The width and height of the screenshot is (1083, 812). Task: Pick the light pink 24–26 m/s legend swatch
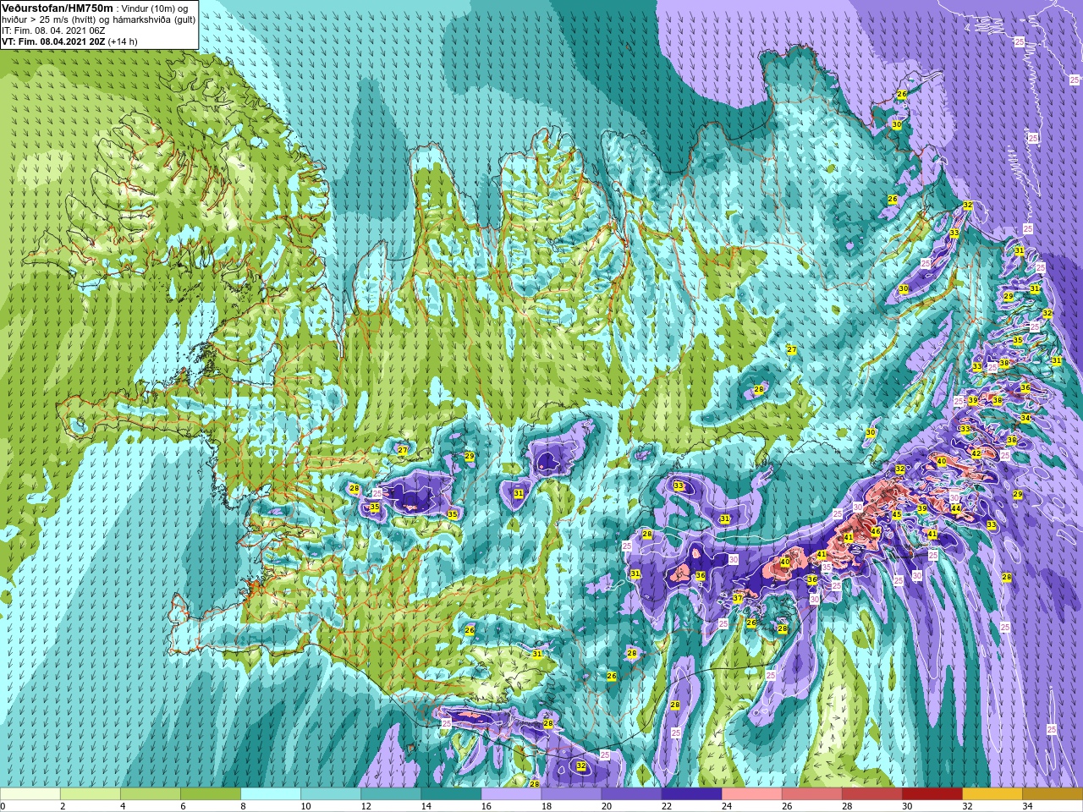click(x=751, y=794)
